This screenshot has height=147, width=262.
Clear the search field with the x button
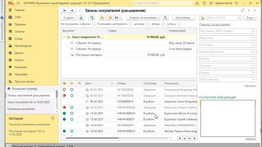(240, 18)
